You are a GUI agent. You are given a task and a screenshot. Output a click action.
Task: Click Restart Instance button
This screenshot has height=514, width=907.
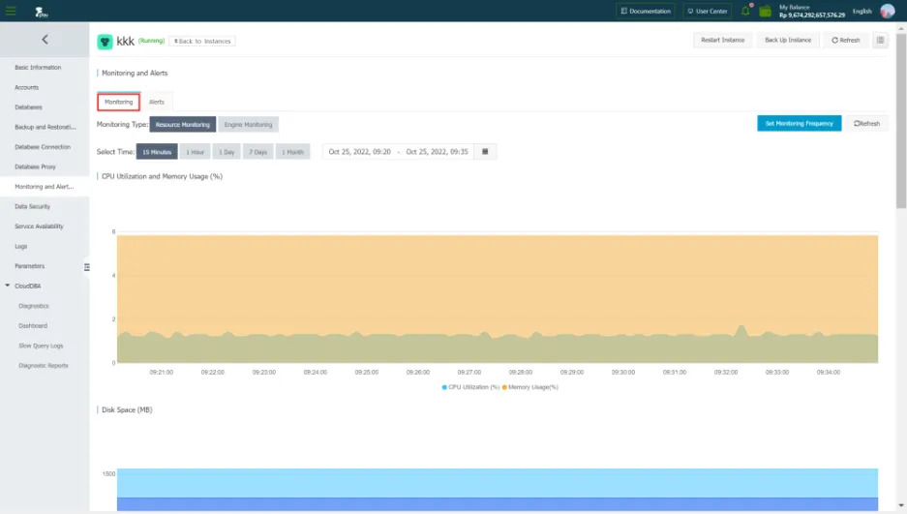722,40
